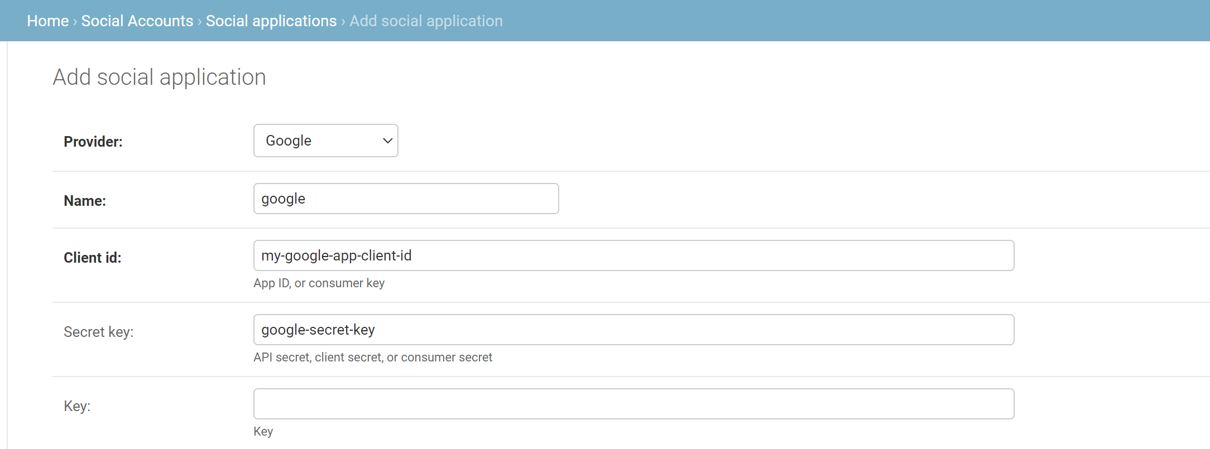Select the 'google-secret-key' value

[x=318, y=330]
